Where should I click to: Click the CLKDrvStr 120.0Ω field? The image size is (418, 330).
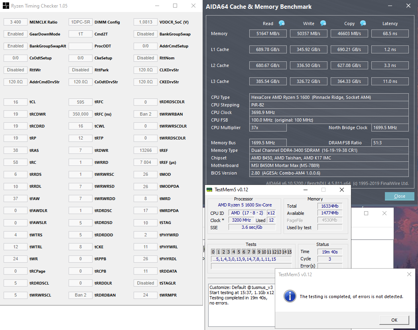click(x=146, y=70)
